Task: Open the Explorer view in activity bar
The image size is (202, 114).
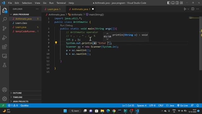Action: [4, 10]
